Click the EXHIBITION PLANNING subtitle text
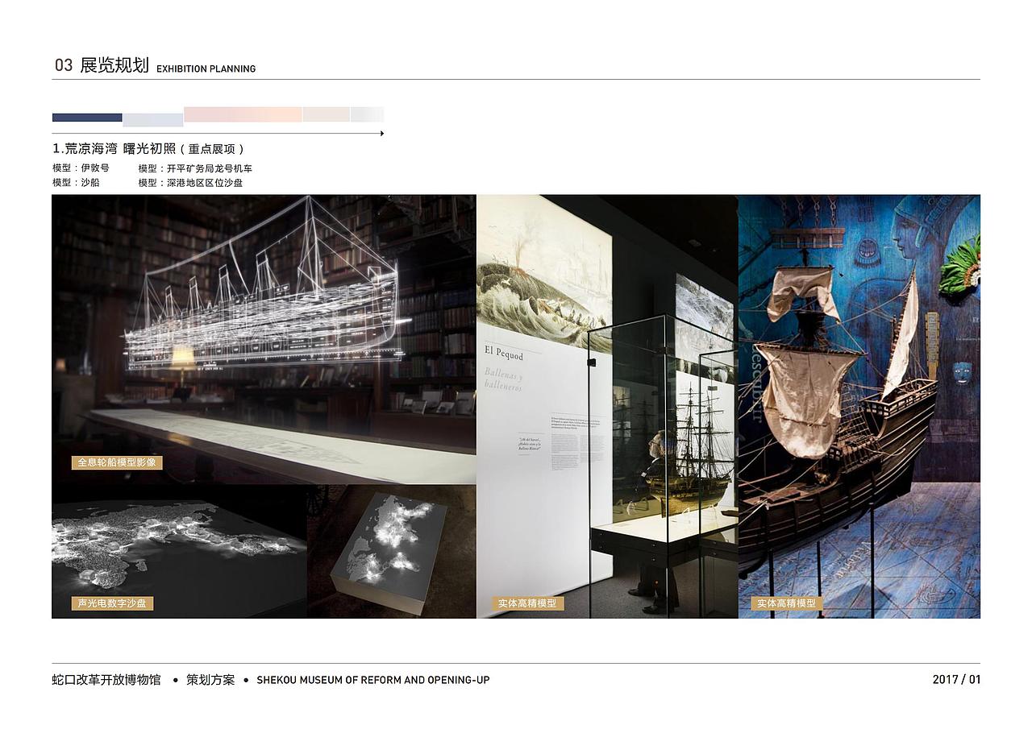Screen dimensions: 1032x729 point(206,69)
